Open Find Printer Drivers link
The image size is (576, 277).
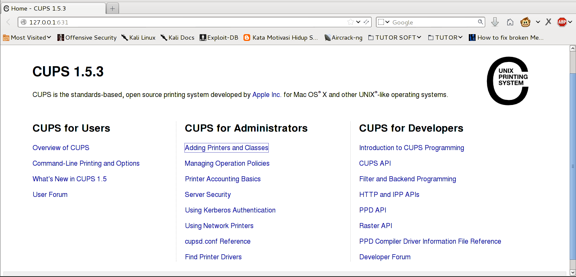pyautogui.click(x=214, y=257)
